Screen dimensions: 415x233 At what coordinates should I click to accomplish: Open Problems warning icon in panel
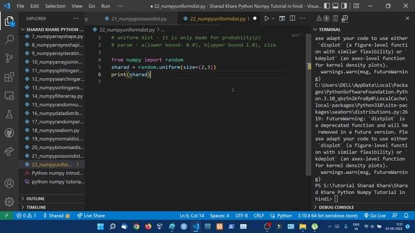[x=319, y=19]
